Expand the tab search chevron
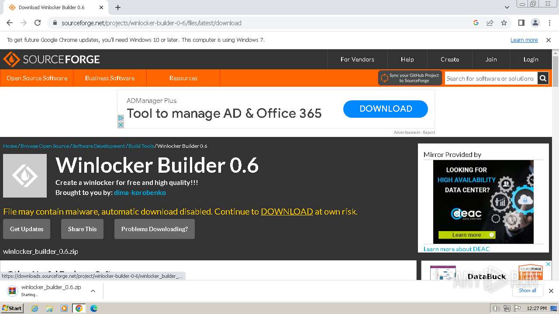This screenshot has width=559, height=314. click(x=507, y=7)
